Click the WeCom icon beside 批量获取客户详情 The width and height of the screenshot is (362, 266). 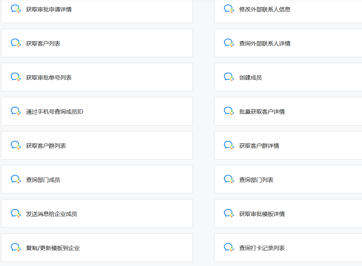pyautogui.click(x=229, y=111)
